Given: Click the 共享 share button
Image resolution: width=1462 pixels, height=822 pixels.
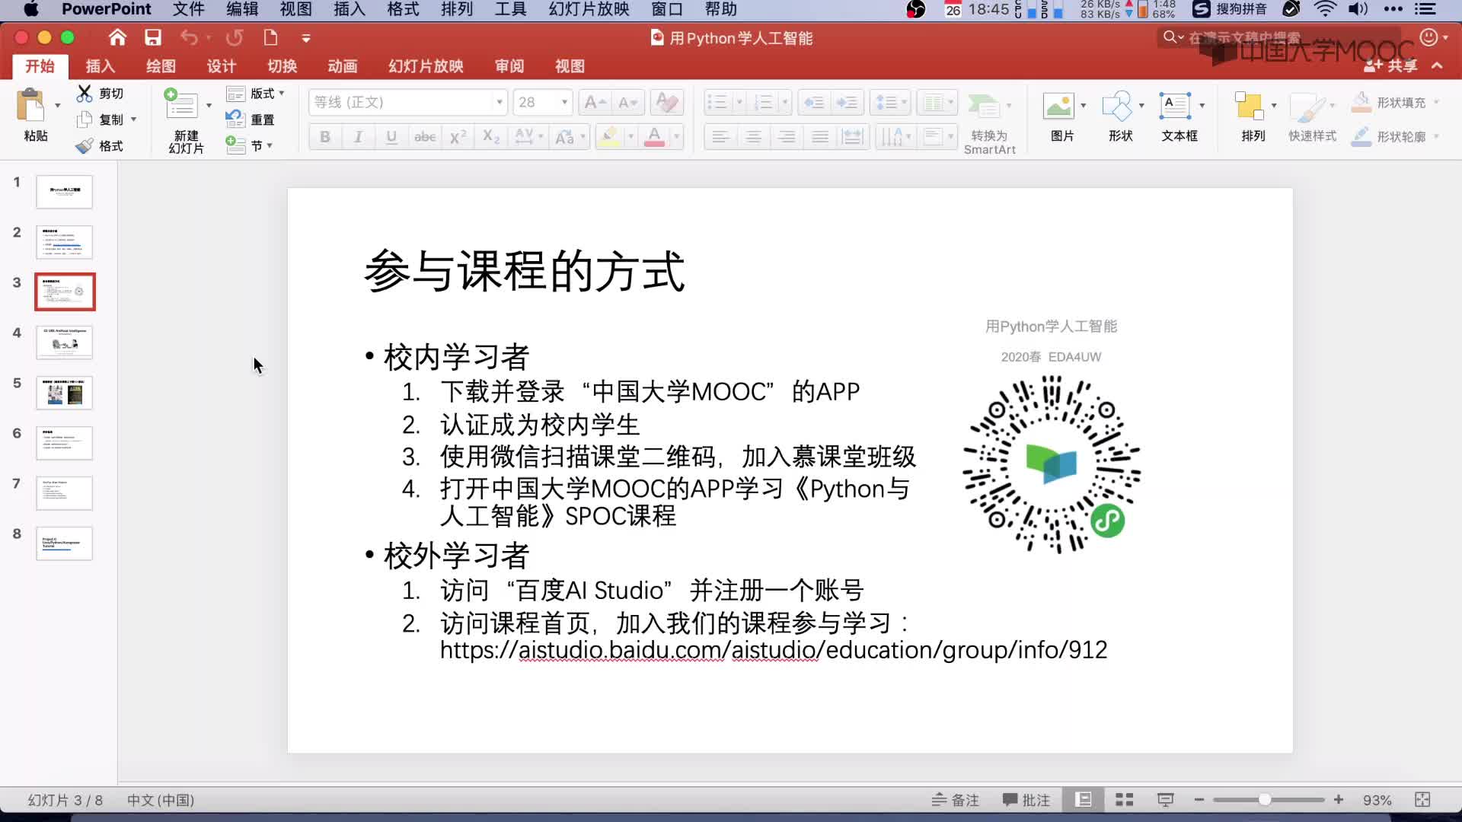Looking at the screenshot, I should [1390, 66].
